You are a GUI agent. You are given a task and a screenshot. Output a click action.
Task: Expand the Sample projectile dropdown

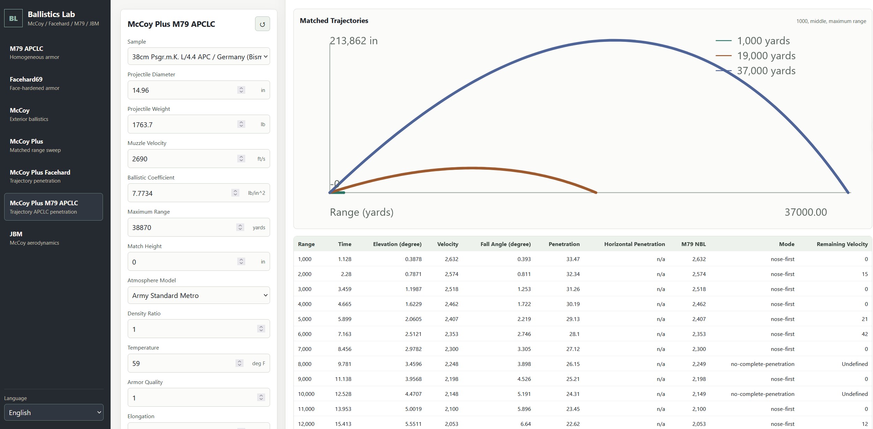[199, 56]
